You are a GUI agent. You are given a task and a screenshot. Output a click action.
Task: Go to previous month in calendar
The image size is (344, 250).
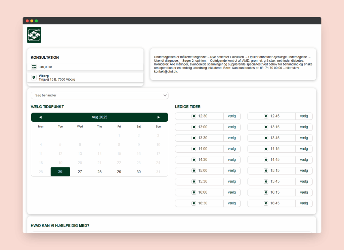(40, 117)
